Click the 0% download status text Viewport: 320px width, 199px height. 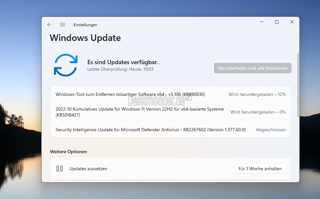[258, 112]
